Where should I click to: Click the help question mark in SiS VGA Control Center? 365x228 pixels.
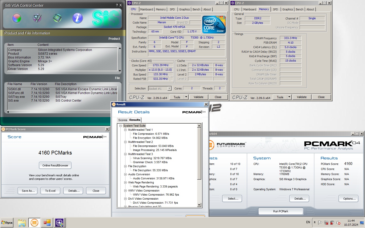[117, 5]
